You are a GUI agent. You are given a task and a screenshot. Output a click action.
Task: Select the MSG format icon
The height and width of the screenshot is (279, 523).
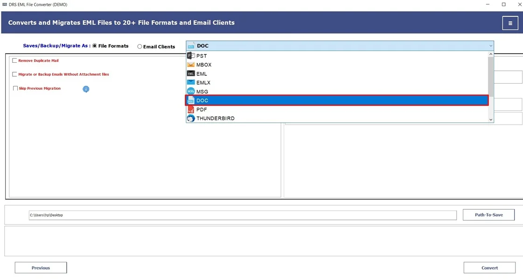coord(190,91)
